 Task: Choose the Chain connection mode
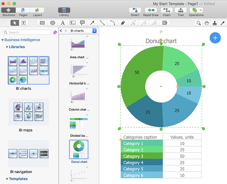tap(167, 10)
